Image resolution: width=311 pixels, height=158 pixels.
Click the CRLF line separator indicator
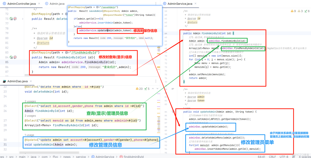272,157
